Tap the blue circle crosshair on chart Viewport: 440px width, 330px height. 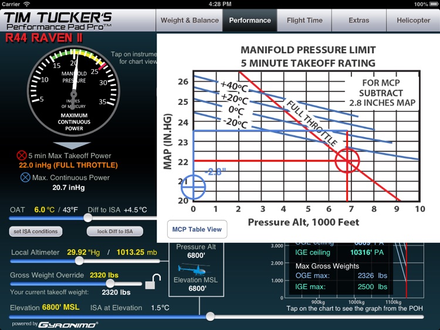click(x=193, y=187)
